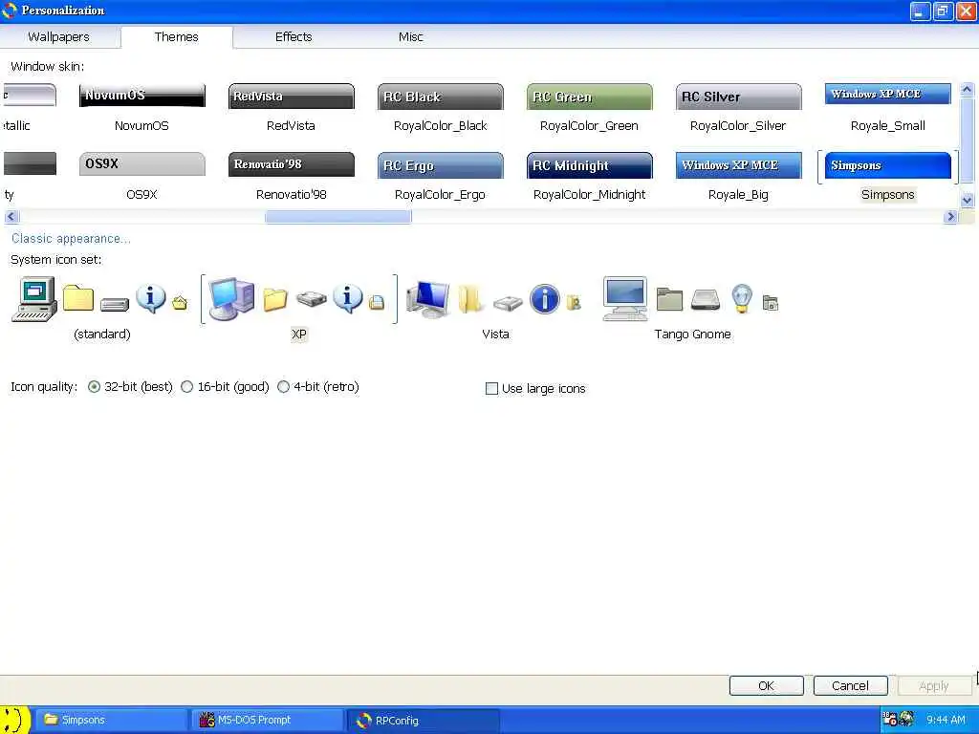Click skin list scroll right arrow
This screenshot has width=979, height=734.
coord(950,217)
